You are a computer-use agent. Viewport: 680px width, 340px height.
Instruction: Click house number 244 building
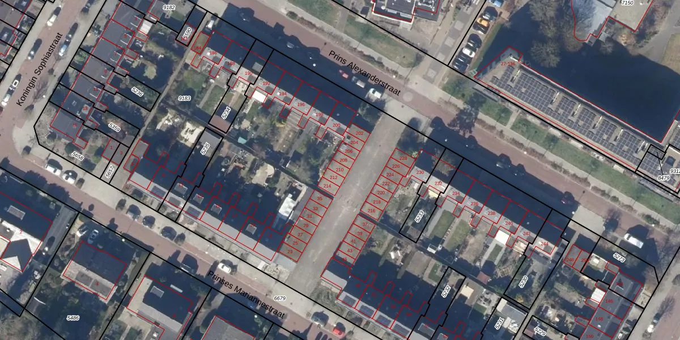pyautogui.click(x=545, y=244)
